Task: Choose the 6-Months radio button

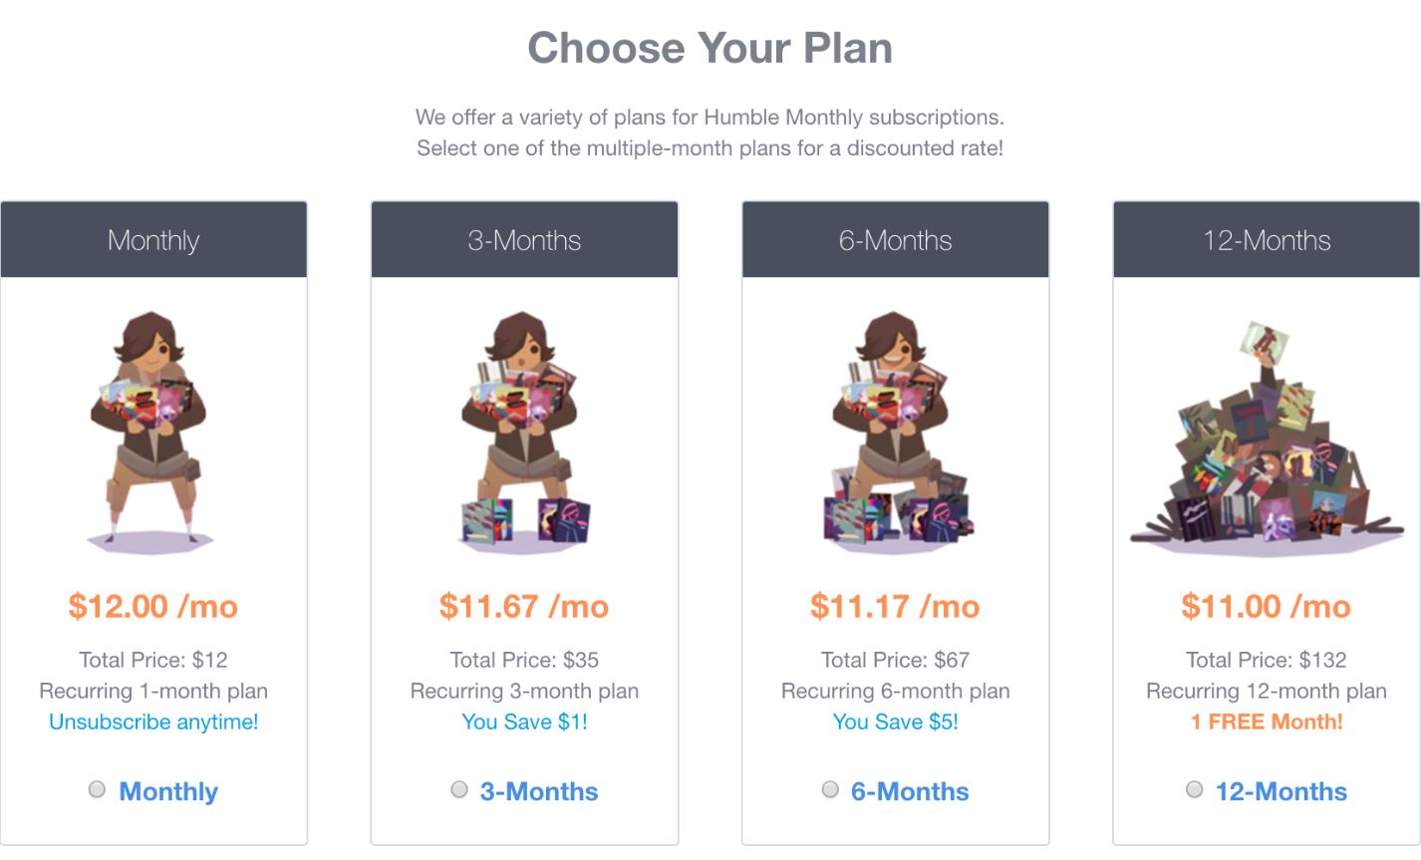Action: tap(830, 789)
